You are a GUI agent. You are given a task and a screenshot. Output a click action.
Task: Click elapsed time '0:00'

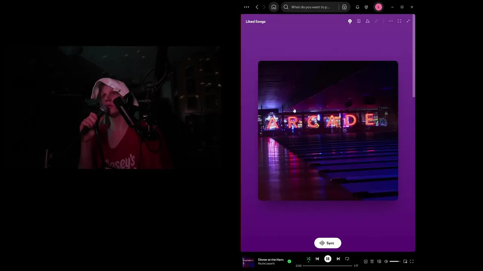tap(298, 266)
